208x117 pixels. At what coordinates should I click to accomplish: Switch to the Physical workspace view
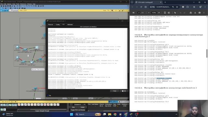click(x=14, y=10)
